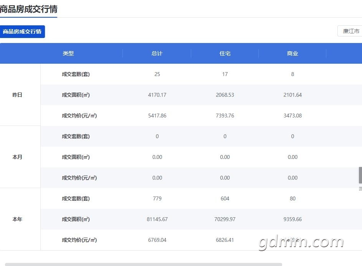This screenshot has height=266, width=362.
Task: Click the blue 商品房成交行情 button
Action: [x=22, y=31]
